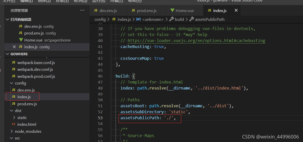The height and width of the screenshot is (142, 303).
Task: Click JS icon of dev.env.js in Open Editors
Action: click(x=20, y=26)
